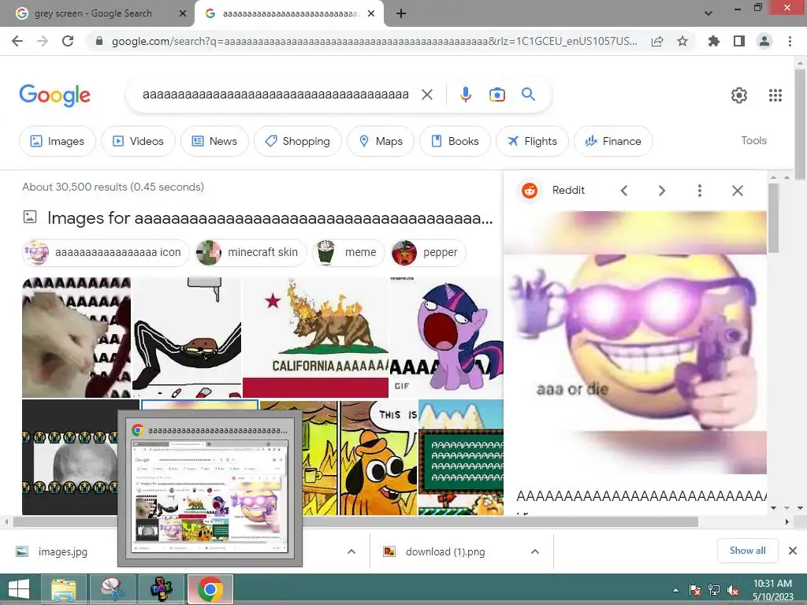
Task: Close the downloads bar
Action: 793,551
